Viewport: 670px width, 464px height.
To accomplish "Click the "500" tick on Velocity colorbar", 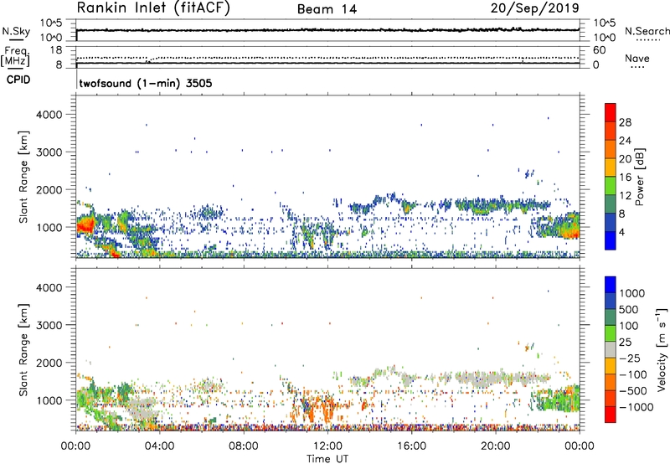I will (629, 309).
